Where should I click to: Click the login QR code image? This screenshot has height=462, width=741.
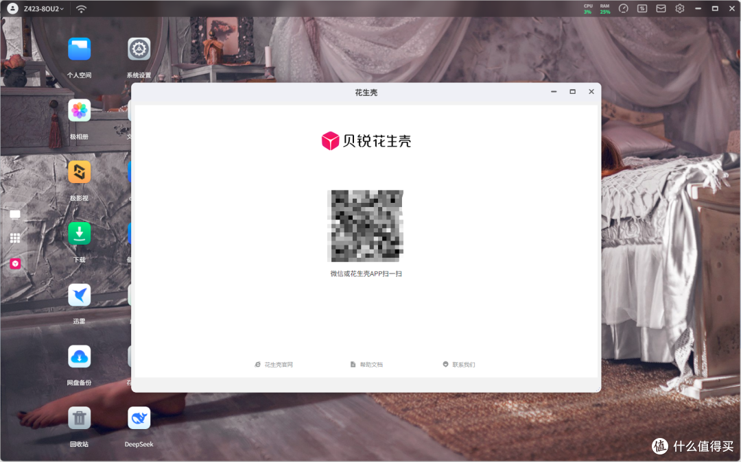365,226
